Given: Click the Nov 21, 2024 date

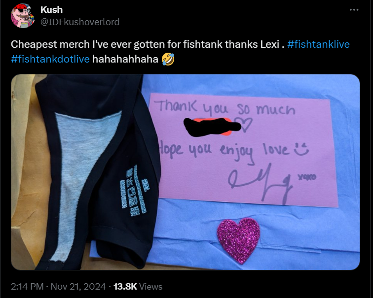Looking at the screenshot, I should pos(78,287).
